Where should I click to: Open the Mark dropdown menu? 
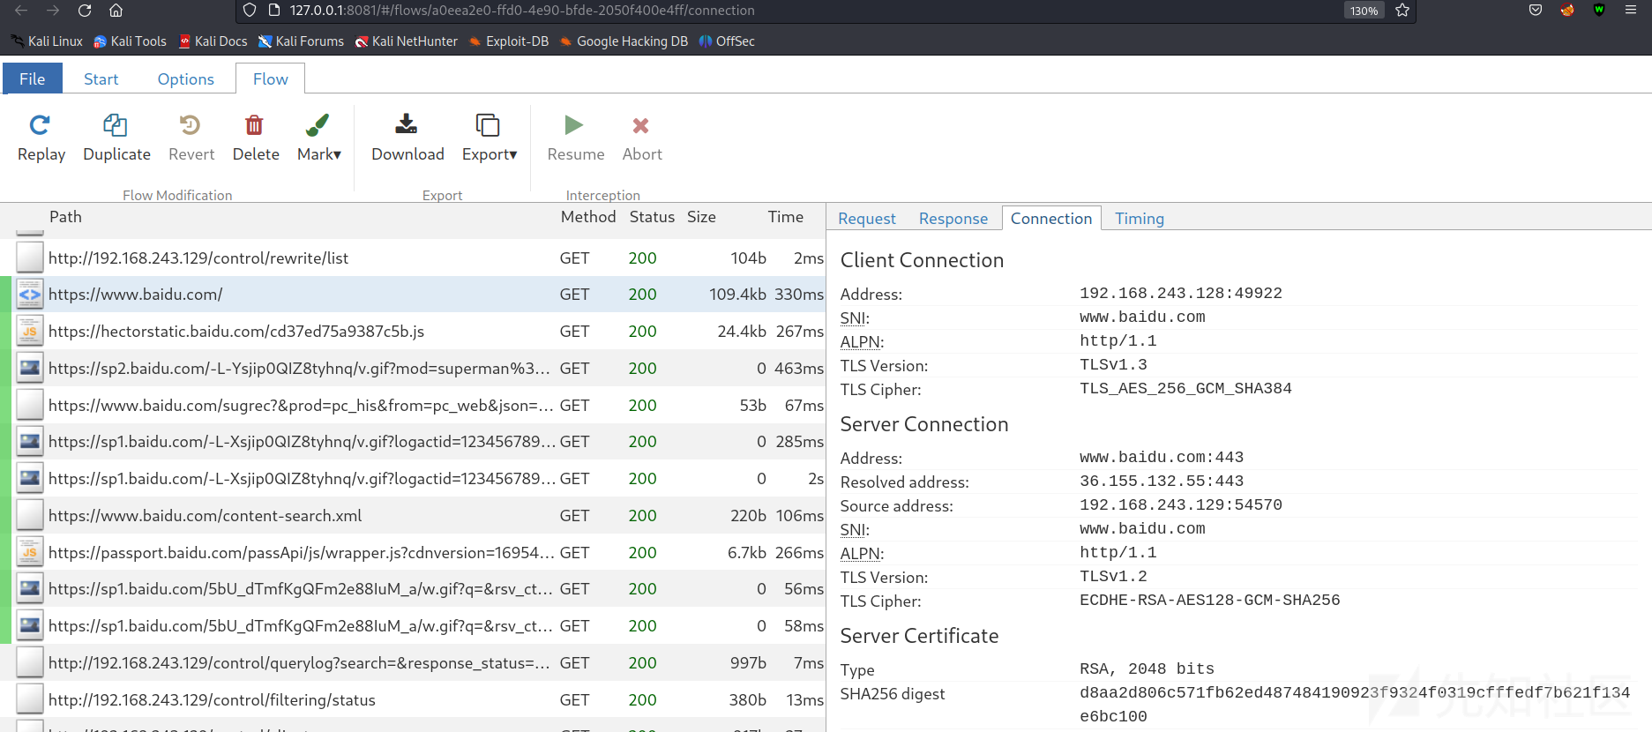coord(318,138)
